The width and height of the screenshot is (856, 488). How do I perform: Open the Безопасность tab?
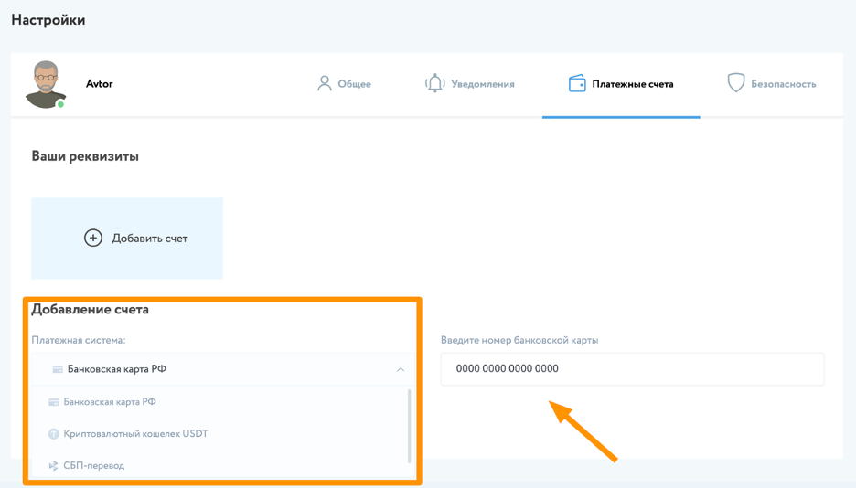783,84
